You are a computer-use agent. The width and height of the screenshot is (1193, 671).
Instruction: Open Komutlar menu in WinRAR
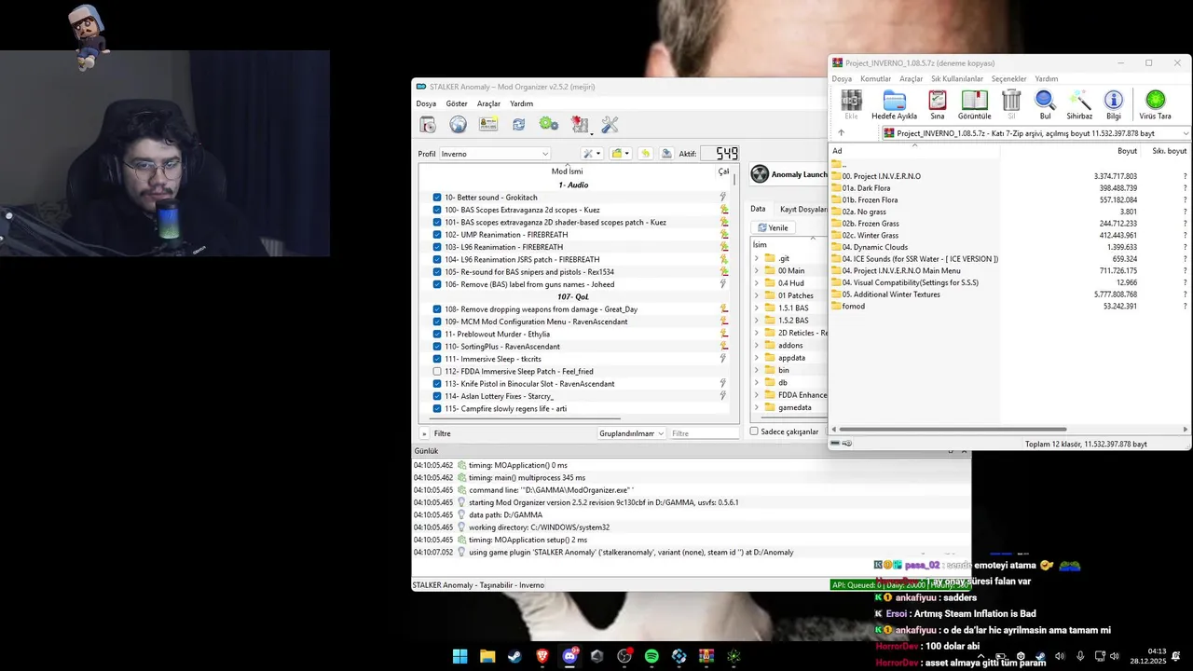pos(875,79)
